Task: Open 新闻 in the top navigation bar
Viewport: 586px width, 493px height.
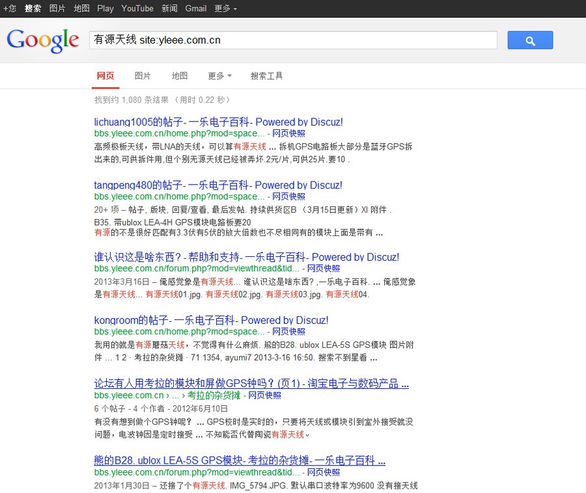Action: (169, 8)
